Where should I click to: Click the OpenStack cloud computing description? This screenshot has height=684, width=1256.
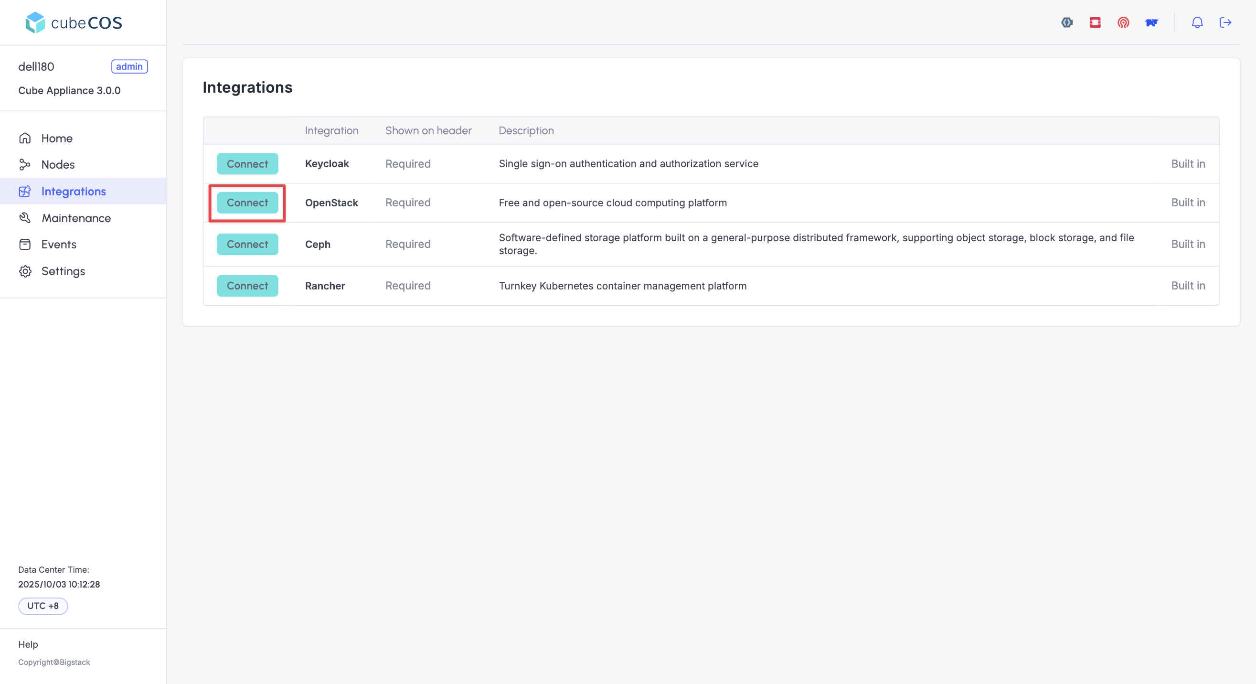pyautogui.click(x=613, y=203)
